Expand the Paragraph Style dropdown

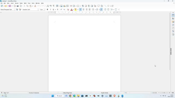(x=14, y=10)
